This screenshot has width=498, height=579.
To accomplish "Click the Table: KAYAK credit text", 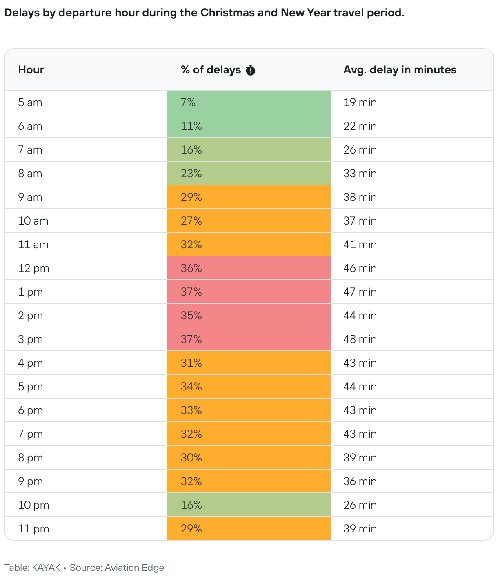I will [x=32, y=568].
